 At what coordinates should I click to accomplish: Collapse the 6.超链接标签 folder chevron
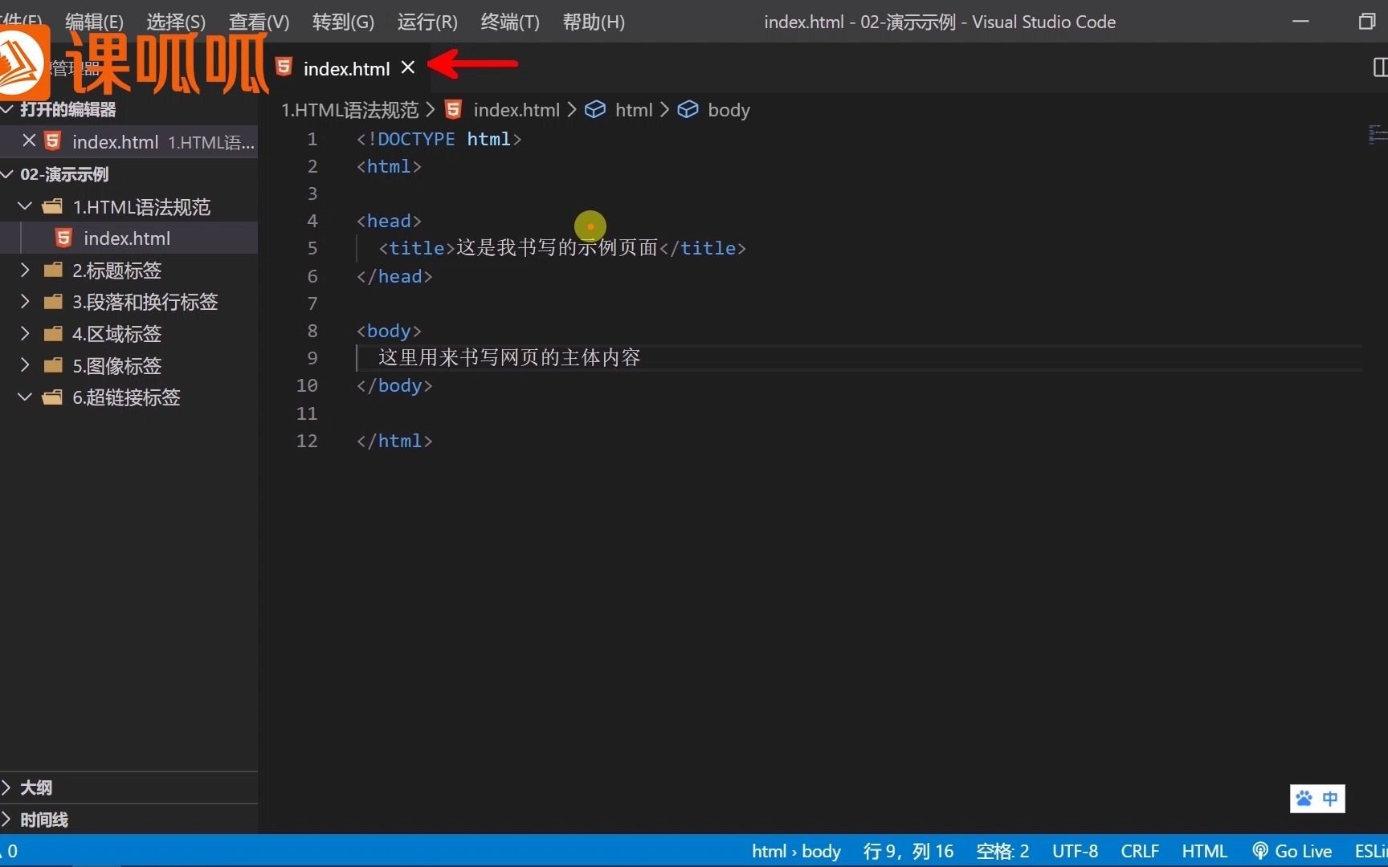pyautogui.click(x=25, y=397)
